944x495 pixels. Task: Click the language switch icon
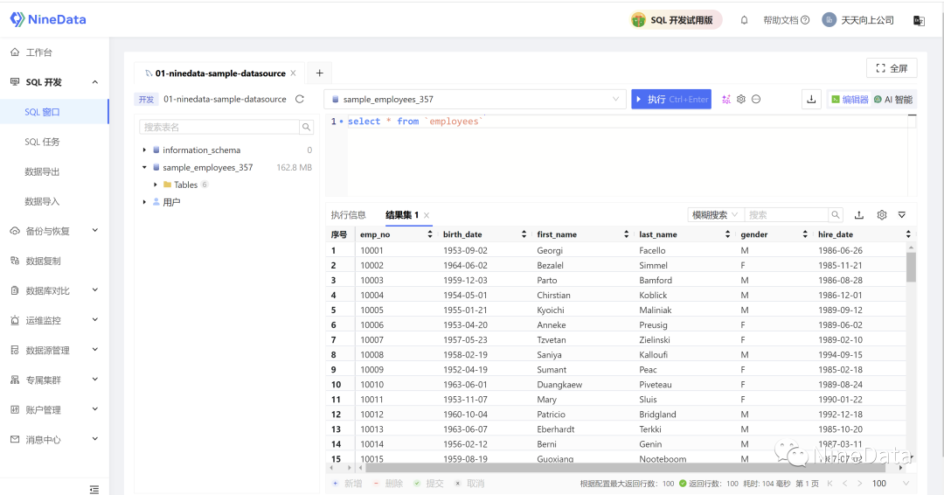(919, 20)
